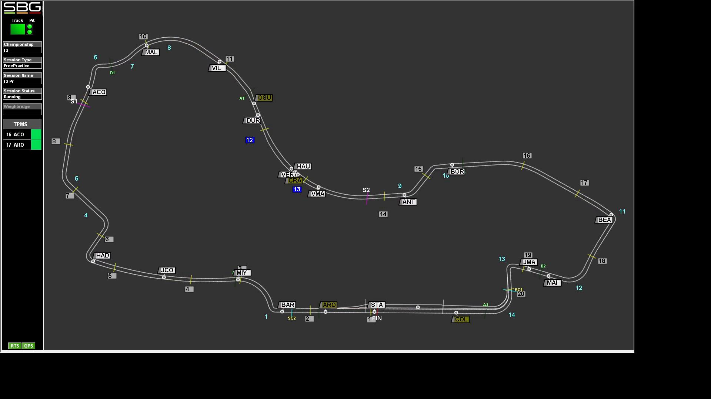Select the TPMS panel header
This screenshot has height=399, width=711.
[x=22, y=124]
